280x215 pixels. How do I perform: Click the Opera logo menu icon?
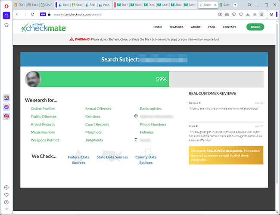[6, 6]
